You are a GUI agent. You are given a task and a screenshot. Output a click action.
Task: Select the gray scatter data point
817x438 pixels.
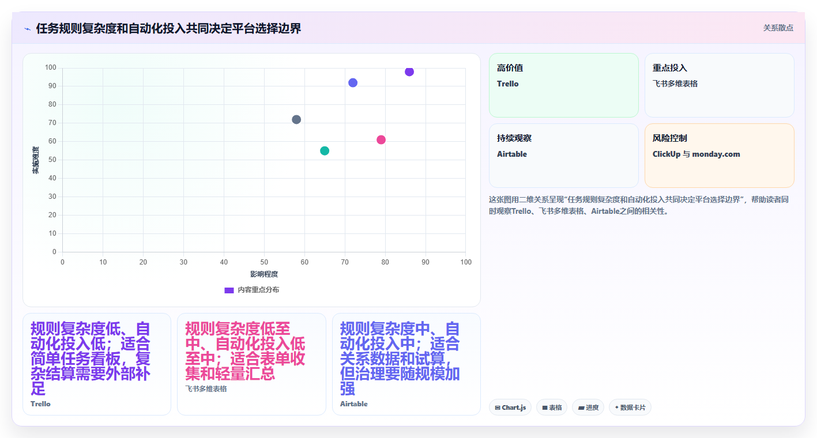(296, 119)
